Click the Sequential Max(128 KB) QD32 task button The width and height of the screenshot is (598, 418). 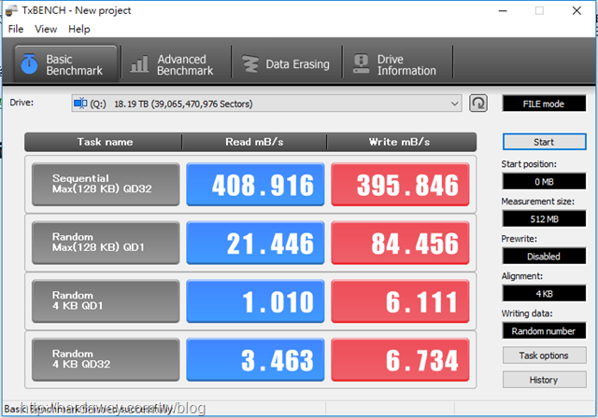[x=106, y=184]
